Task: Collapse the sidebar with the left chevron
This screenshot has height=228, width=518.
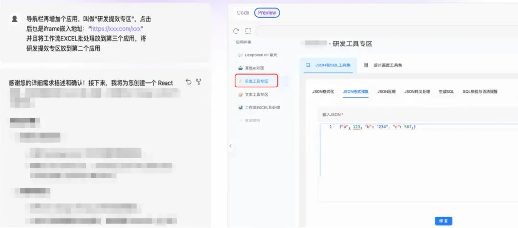Action: click(230, 146)
